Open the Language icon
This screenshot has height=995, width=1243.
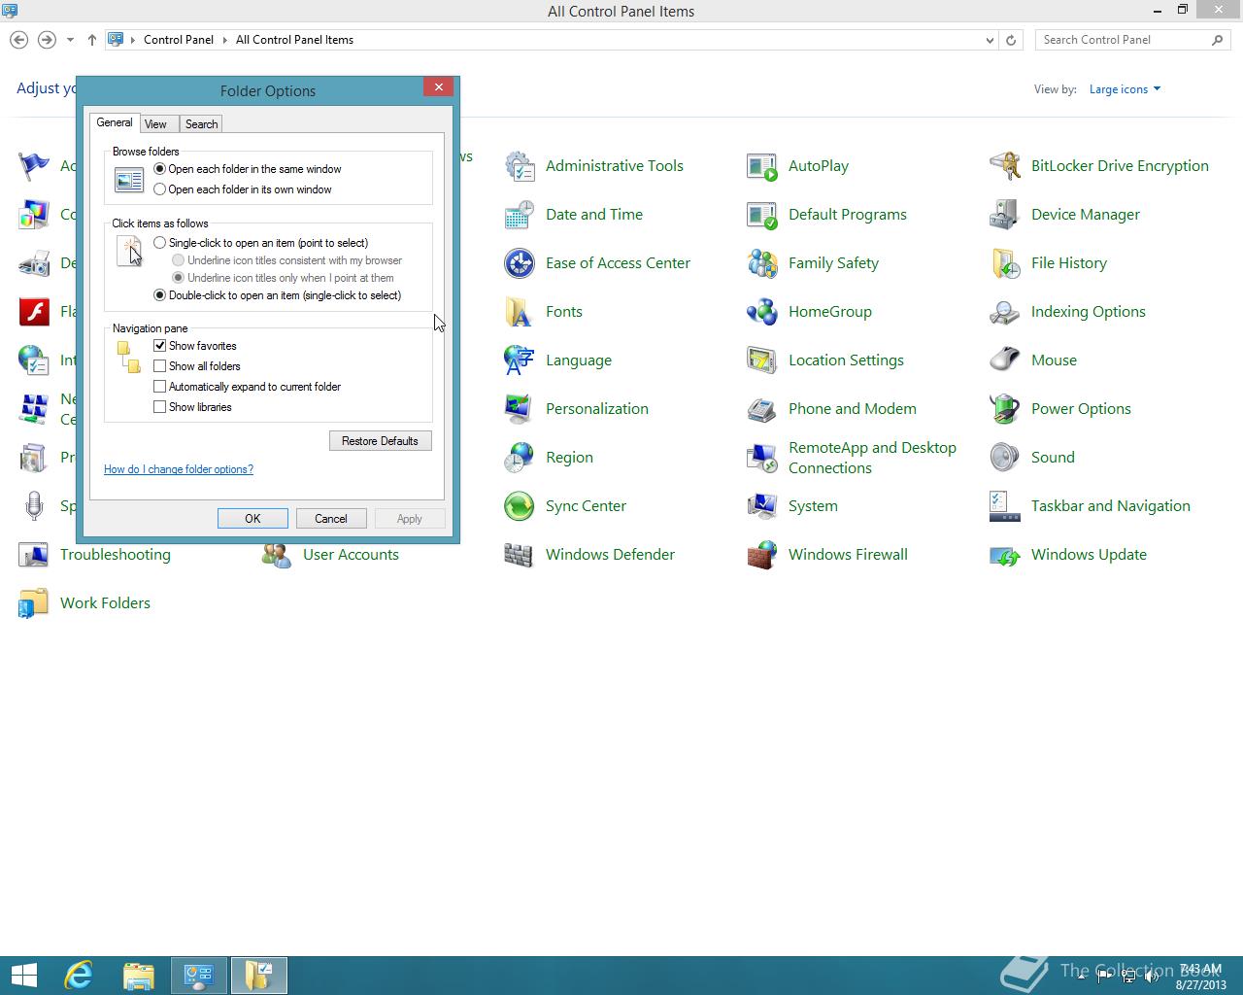coord(520,360)
